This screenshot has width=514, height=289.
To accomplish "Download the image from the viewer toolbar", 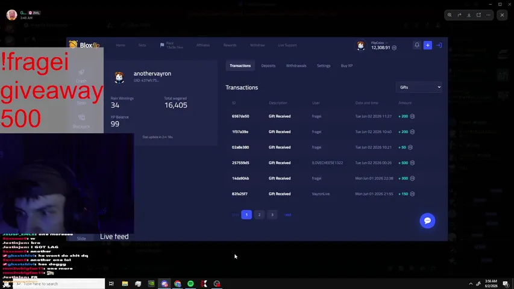I will click(469, 15).
